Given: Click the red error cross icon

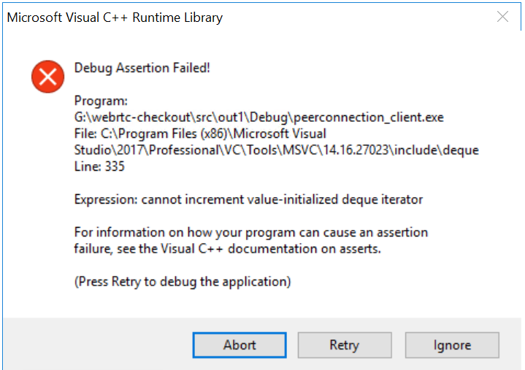Looking at the screenshot, I should pyautogui.click(x=48, y=77).
